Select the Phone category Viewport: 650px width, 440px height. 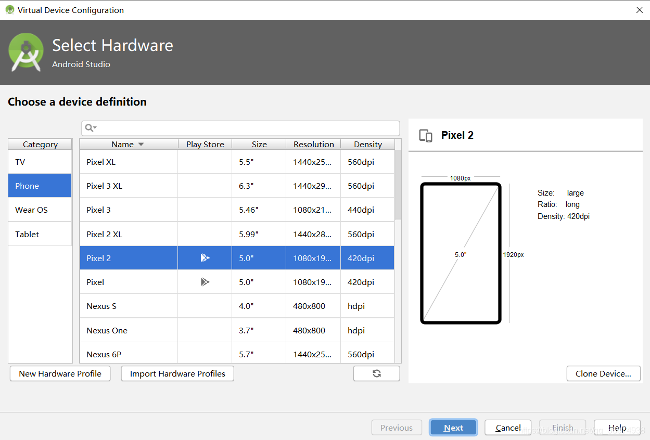pyautogui.click(x=40, y=186)
